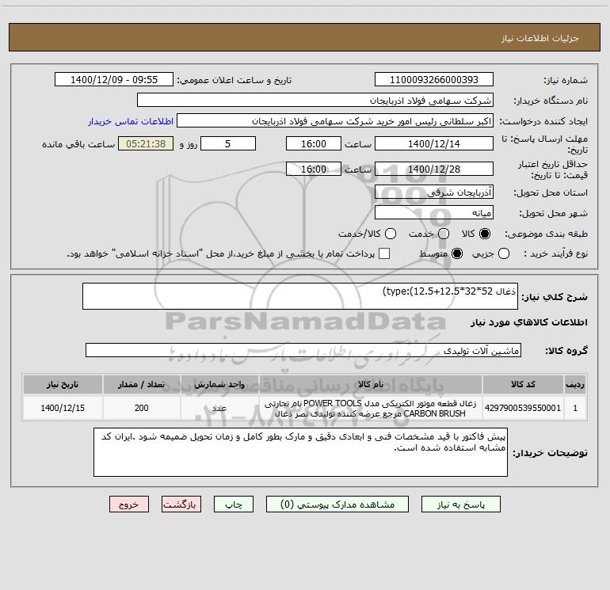
Task: Click the deadline hour field next to 1400/12/14
Action: click(x=314, y=144)
